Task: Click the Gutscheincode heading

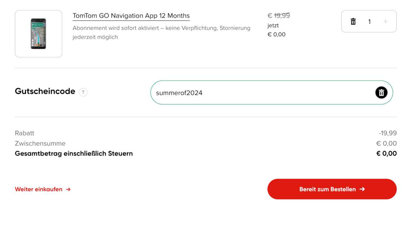Action: pos(45,91)
